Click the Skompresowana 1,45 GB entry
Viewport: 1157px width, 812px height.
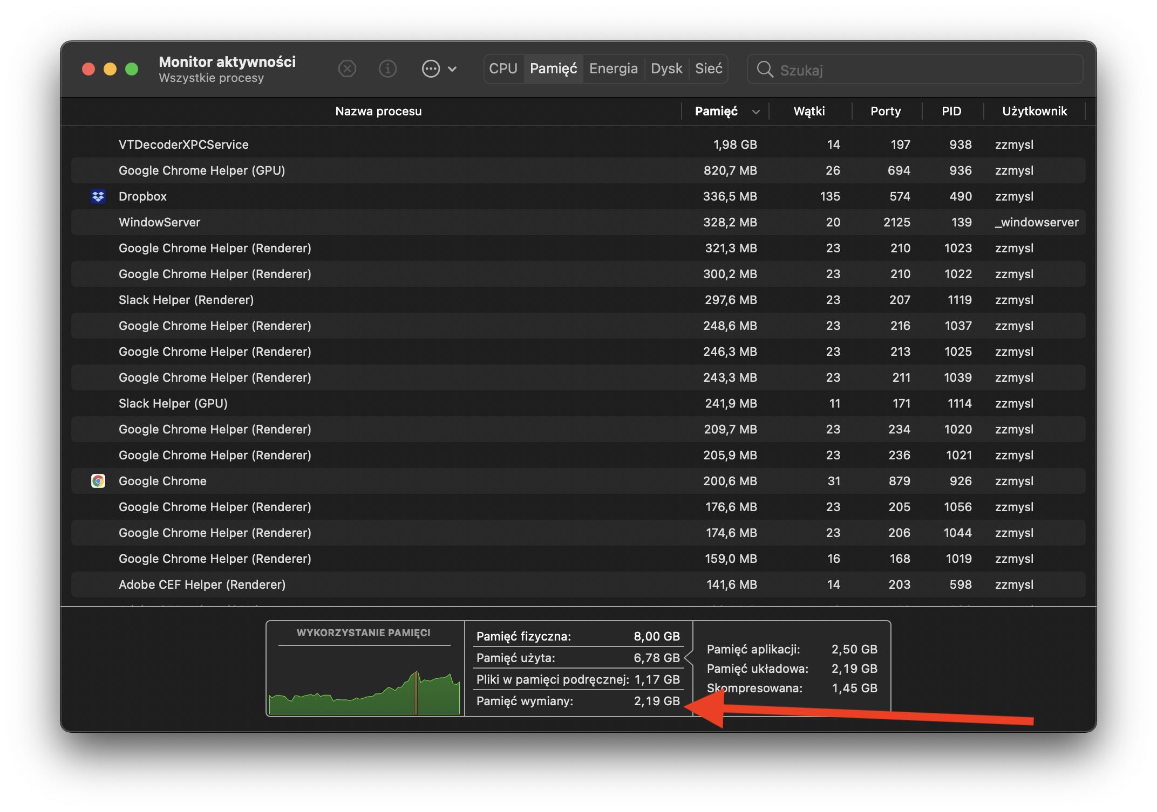pyautogui.click(x=792, y=688)
